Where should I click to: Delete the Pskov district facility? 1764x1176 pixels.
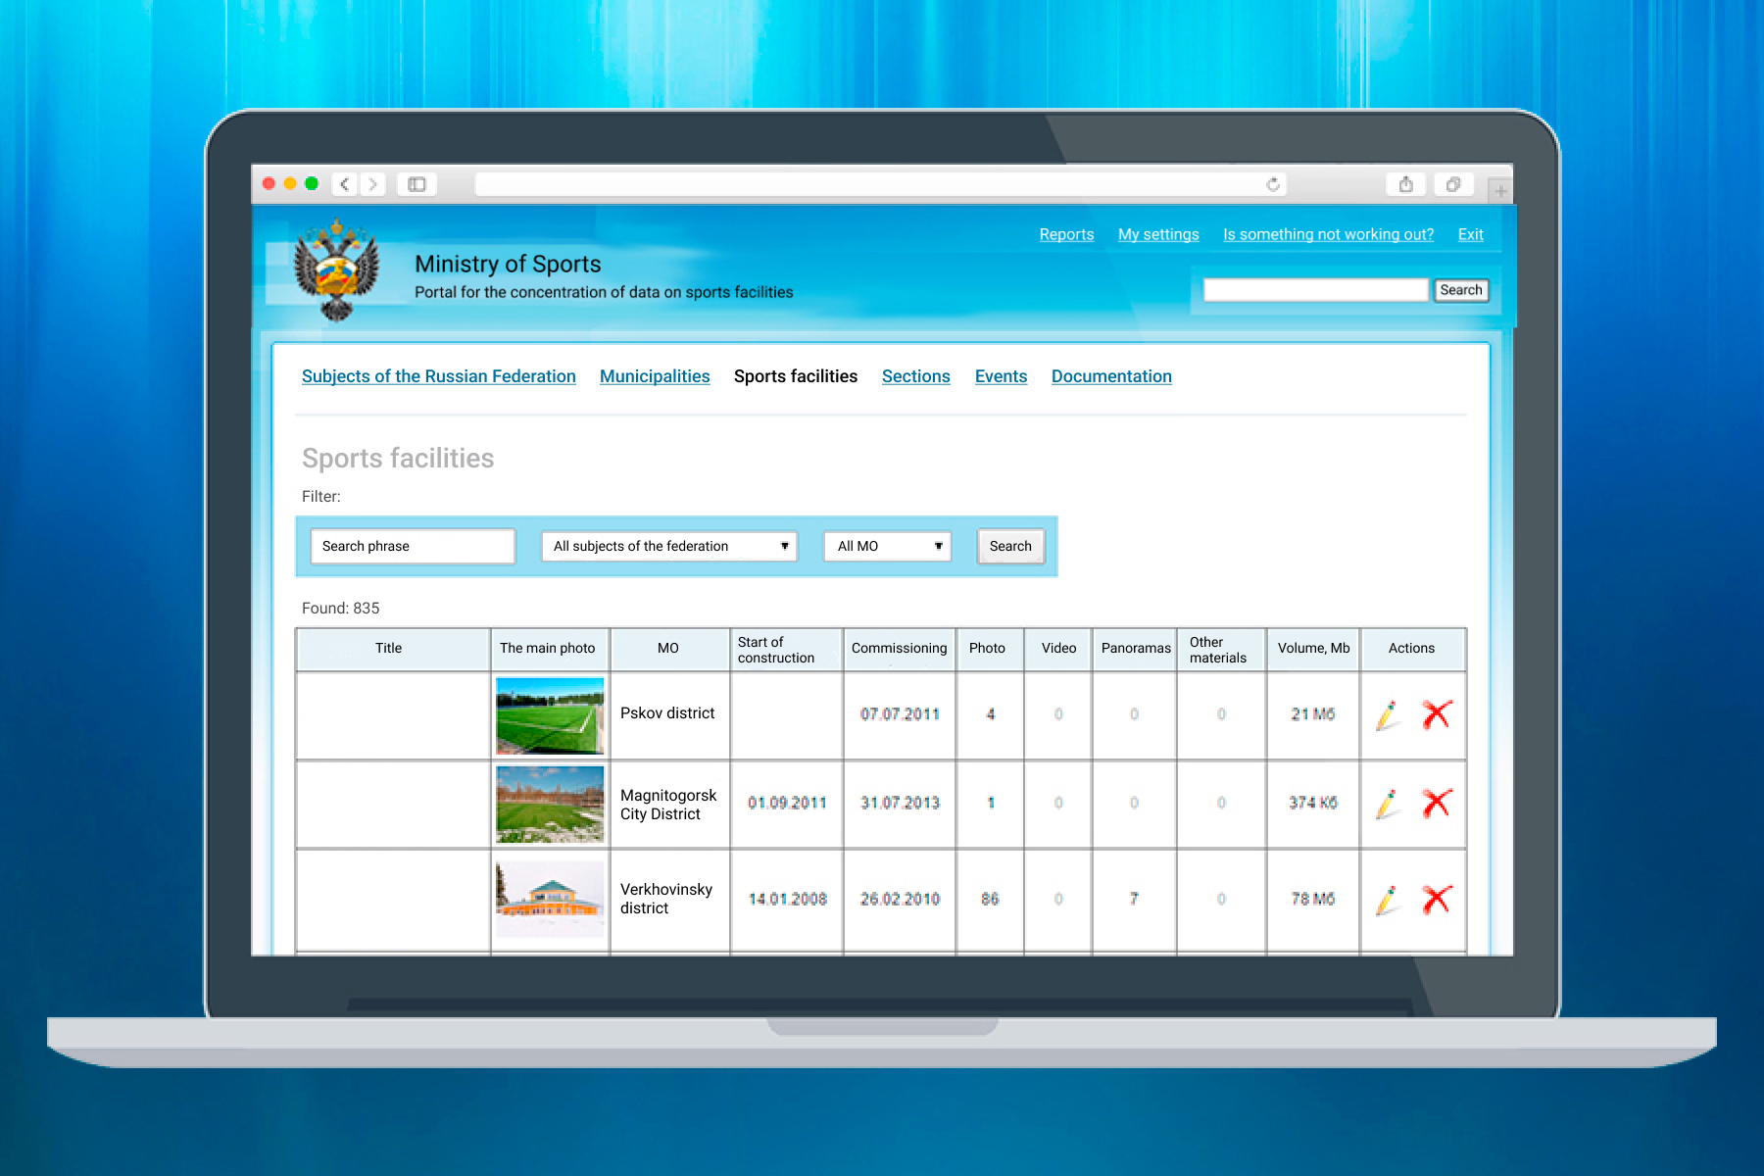point(1437,714)
